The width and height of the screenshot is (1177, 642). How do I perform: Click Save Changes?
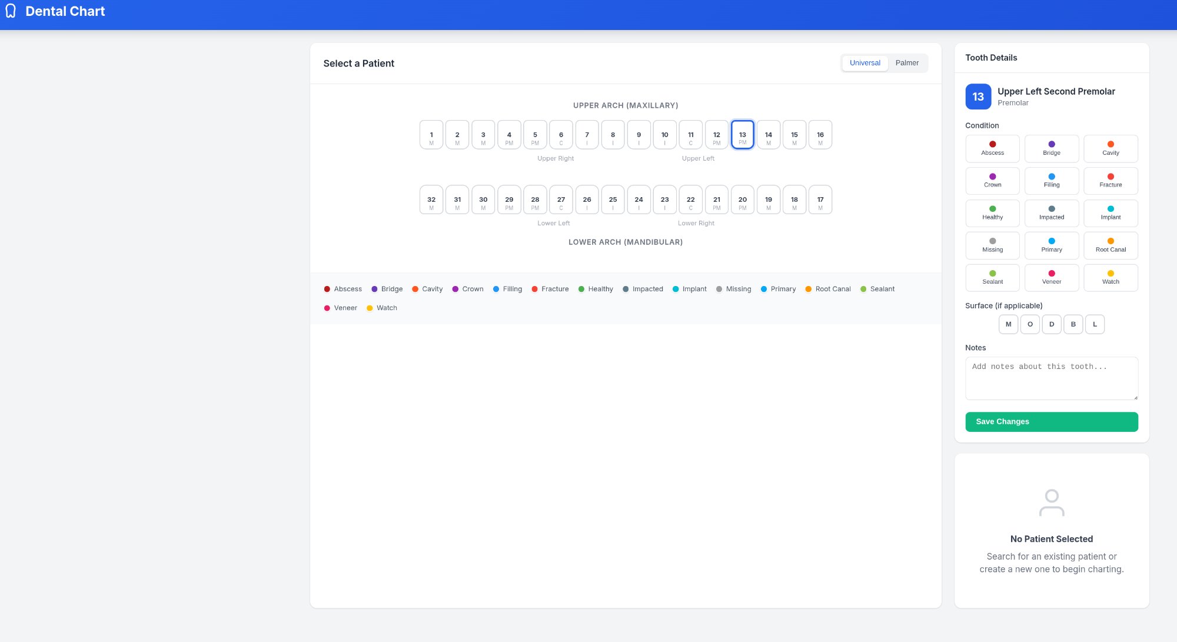(1051, 422)
